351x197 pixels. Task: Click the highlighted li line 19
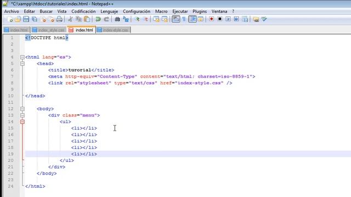coord(188,154)
